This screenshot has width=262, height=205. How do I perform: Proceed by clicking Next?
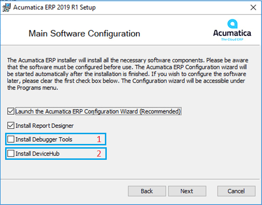click(x=187, y=191)
